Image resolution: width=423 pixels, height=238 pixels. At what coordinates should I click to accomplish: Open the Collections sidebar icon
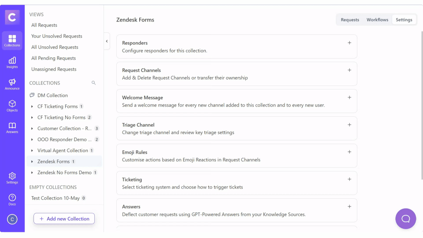(x=12, y=41)
